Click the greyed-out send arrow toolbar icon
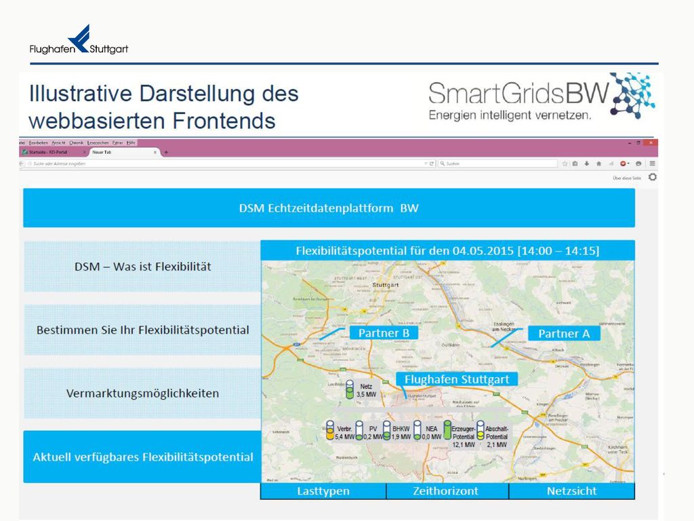The width and height of the screenshot is (694, 521). [611, 163]
